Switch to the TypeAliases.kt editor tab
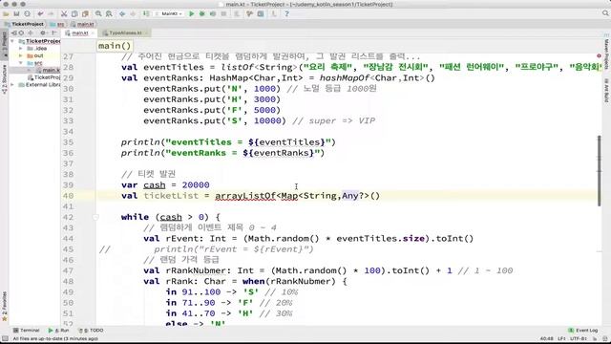Image resolution: width=611 pixels, height=344 pixels. (125, 33)
